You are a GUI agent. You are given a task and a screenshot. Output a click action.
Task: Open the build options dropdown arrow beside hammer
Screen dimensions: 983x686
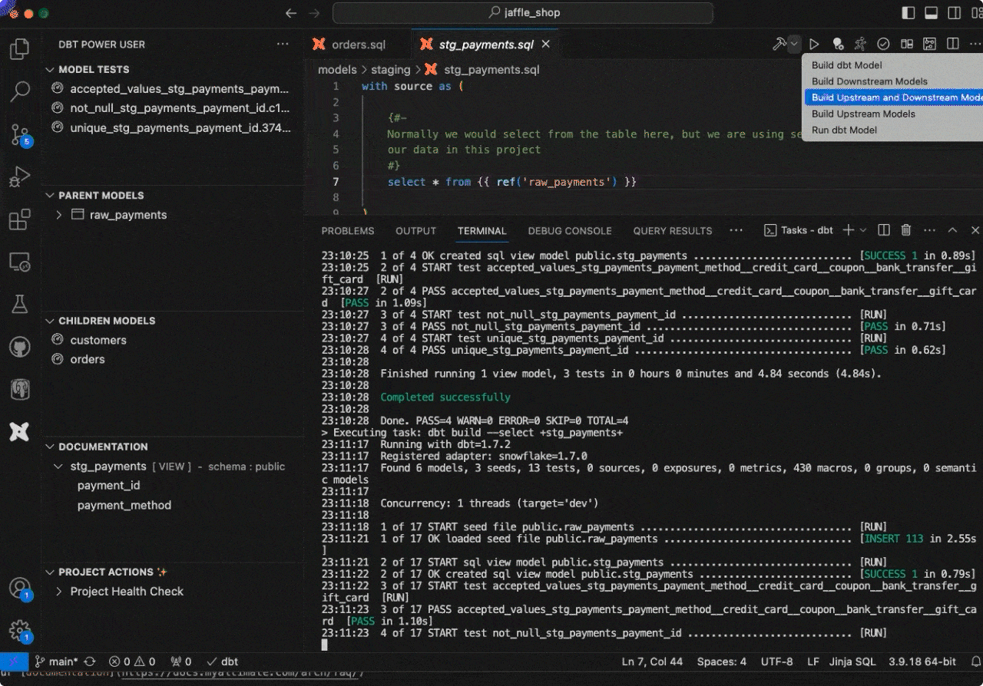pos(794,45)
